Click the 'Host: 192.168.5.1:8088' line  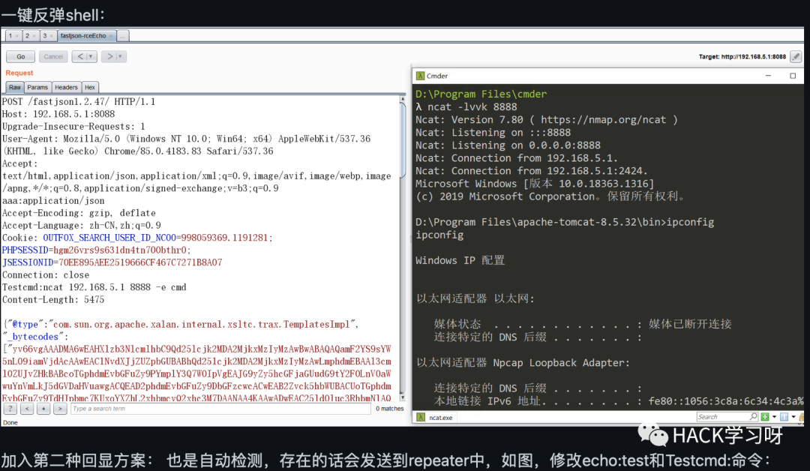(x=58, y=113)
